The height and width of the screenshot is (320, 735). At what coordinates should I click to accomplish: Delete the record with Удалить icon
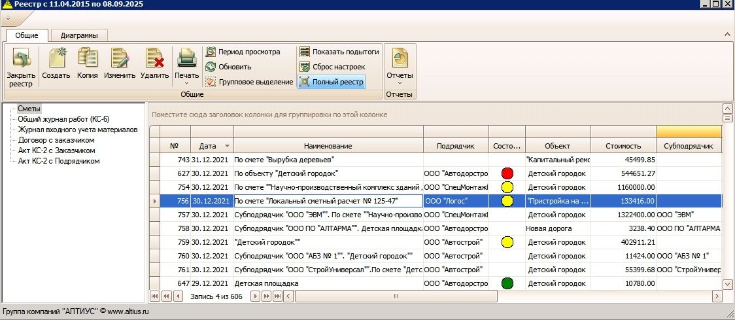(154, 60)
